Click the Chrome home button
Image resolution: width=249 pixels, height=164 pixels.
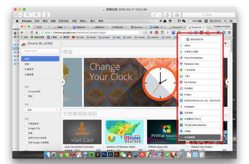point(37,33)
